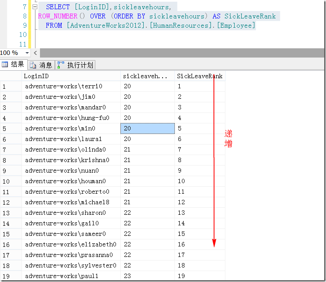Click SickLeaveRank alias in query line 8
Screen dimensions: 326x282
click(x=250, y=16)
